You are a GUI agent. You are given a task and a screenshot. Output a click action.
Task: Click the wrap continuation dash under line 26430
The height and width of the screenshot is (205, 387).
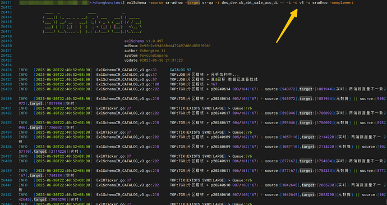[x=10, y=103]
